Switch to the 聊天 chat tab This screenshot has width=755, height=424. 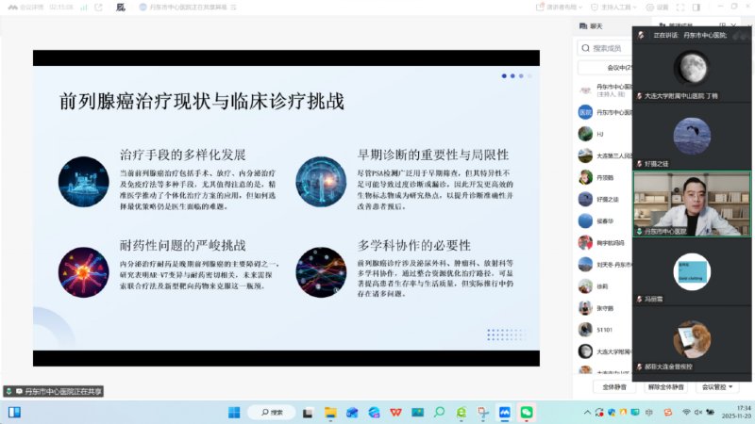point(596,27)
